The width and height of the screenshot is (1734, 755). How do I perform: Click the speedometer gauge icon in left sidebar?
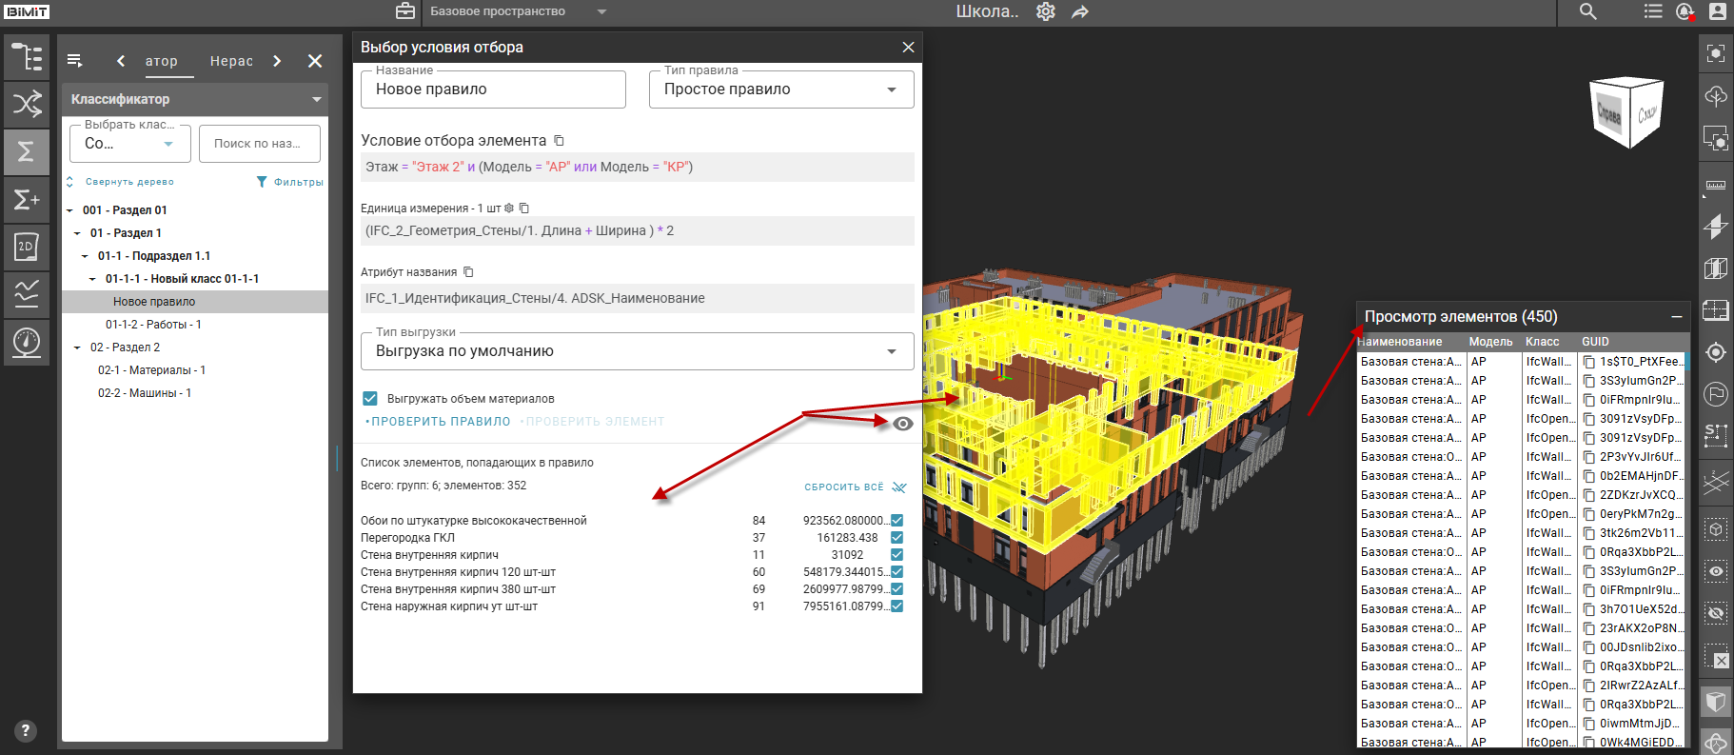point(27,341)
